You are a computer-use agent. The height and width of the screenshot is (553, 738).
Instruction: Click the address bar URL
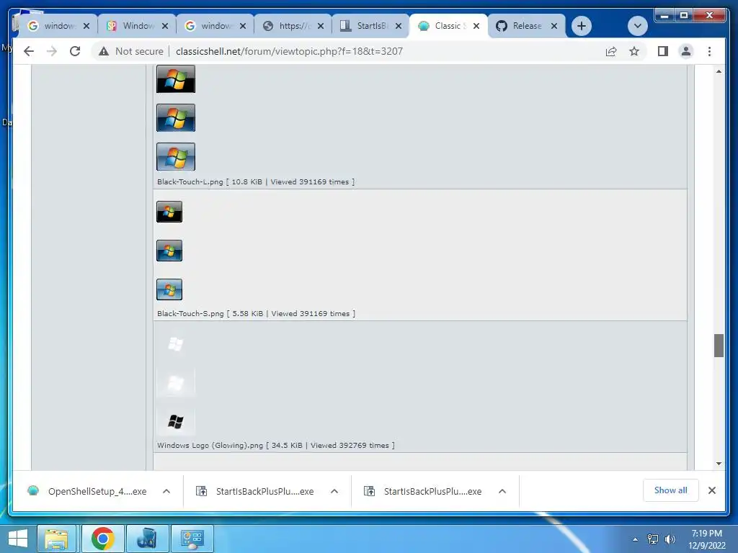(289, 51)
